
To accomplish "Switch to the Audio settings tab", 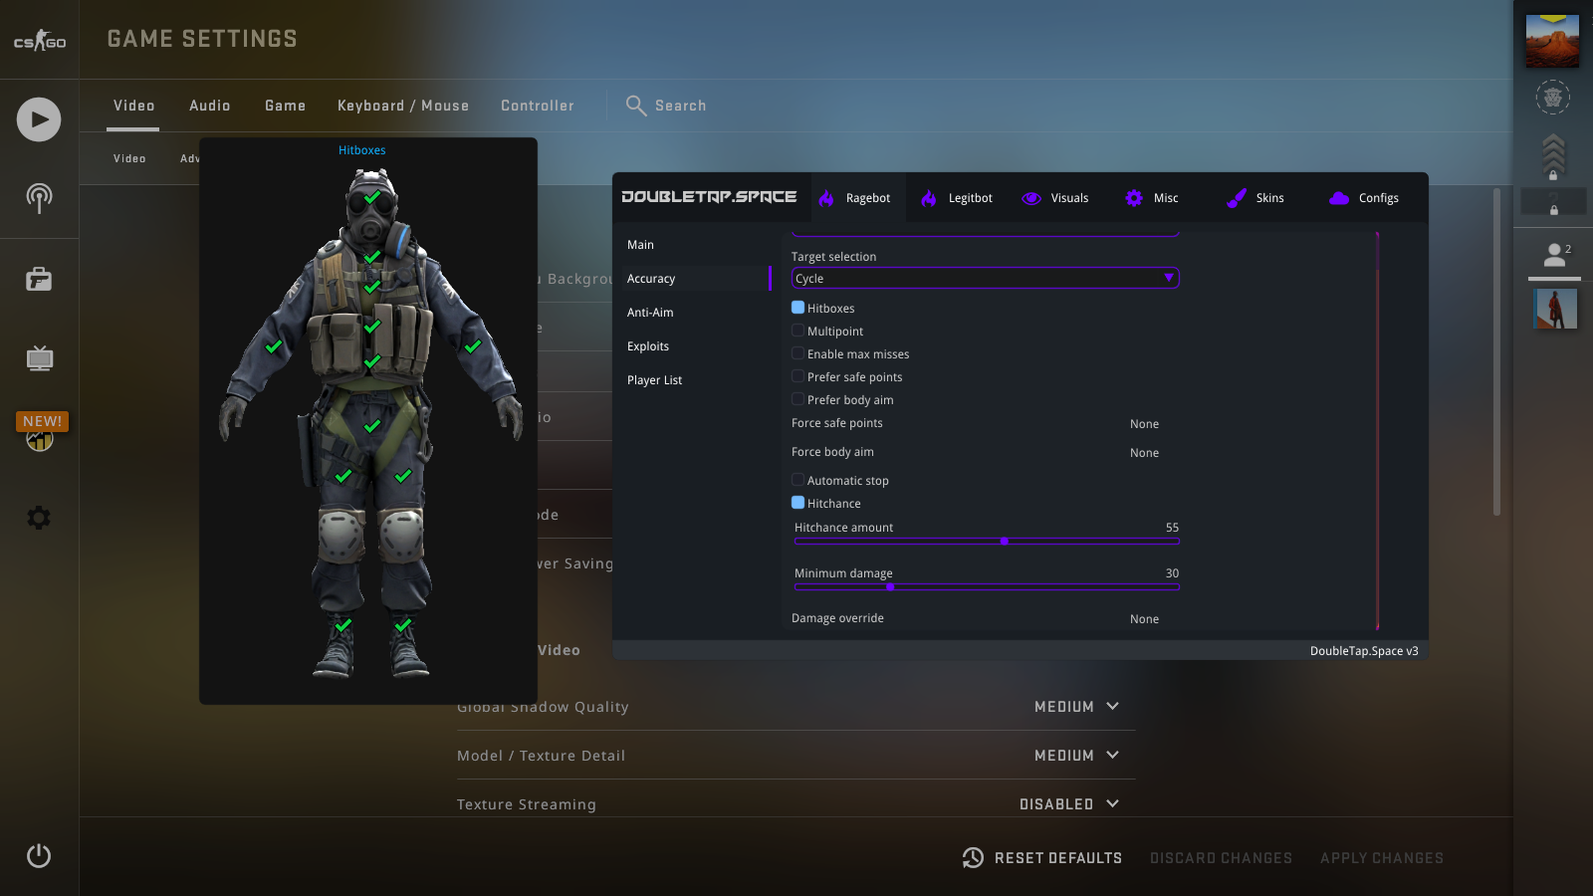I will [210, 106].
